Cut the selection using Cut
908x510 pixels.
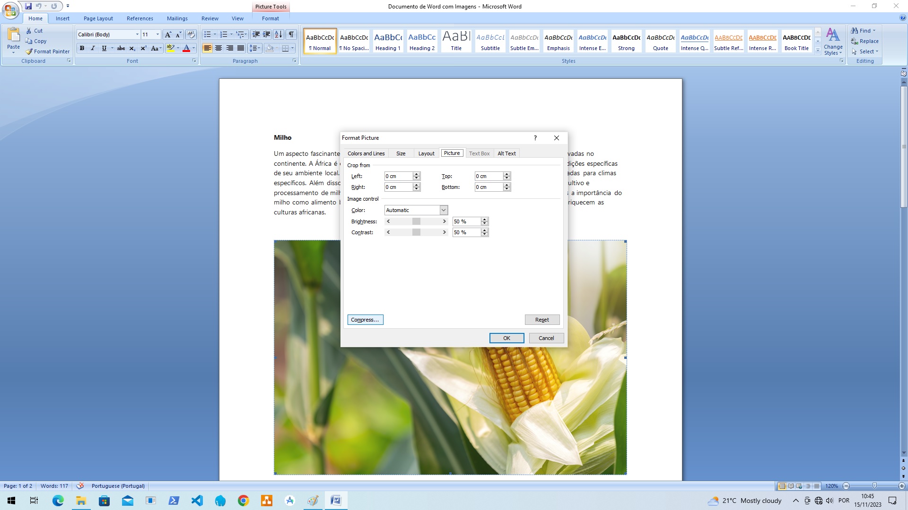(35, 31)
